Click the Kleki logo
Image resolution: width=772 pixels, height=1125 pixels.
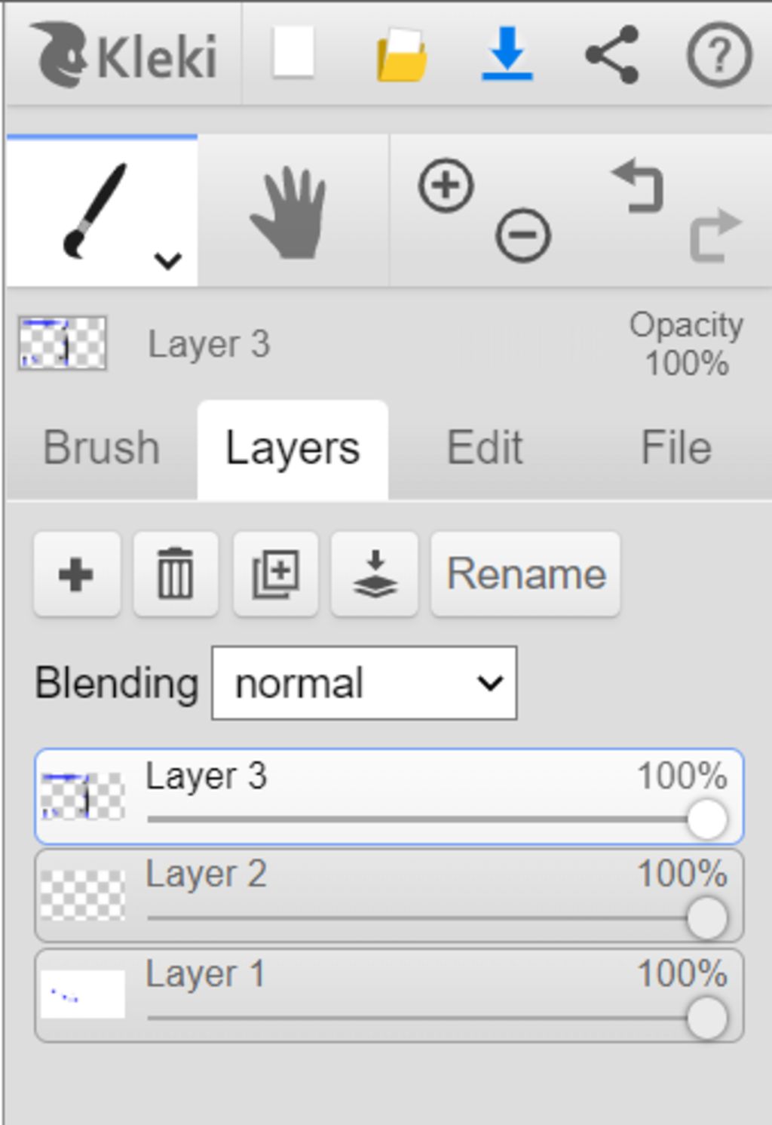coord(126,54)
